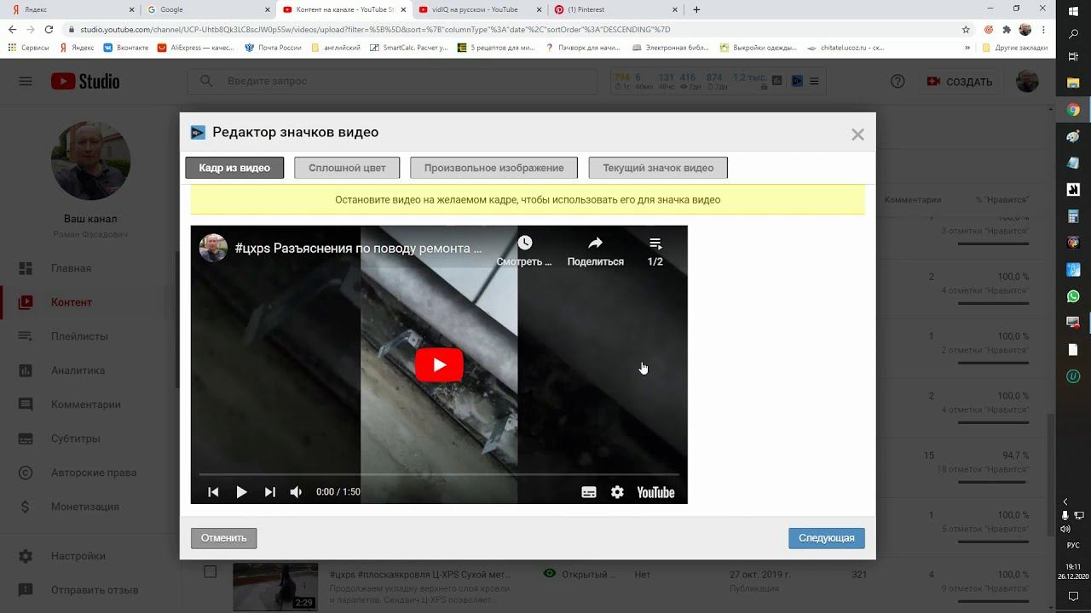The height and width of the screenshot is (613, 1091).
Task: Open the YouTube Studio hamburger menu
Action: 26,82
